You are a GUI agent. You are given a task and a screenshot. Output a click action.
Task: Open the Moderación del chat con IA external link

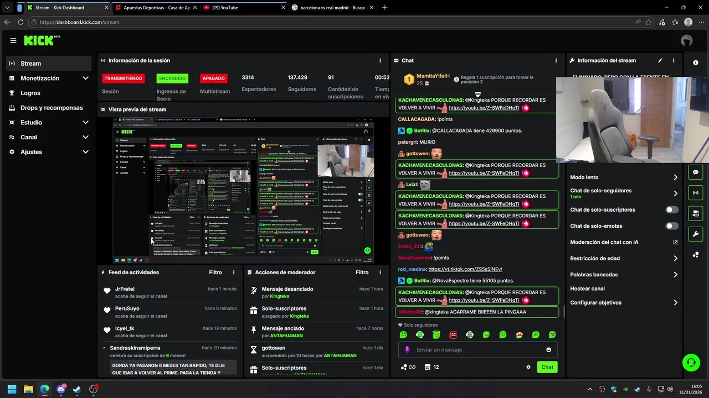(675, 242)
